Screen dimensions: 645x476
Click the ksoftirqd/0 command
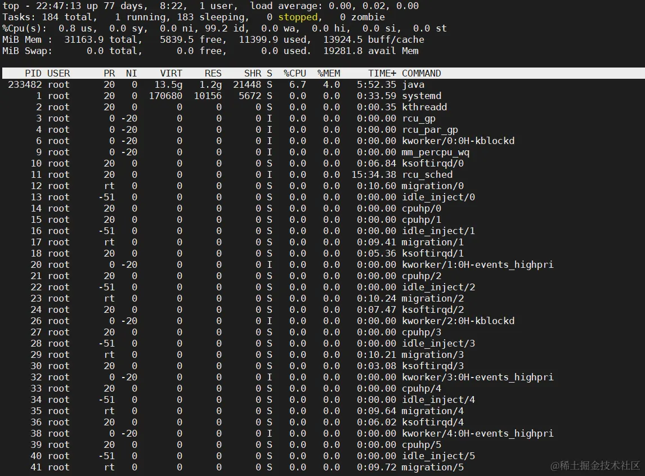(433, 163)
